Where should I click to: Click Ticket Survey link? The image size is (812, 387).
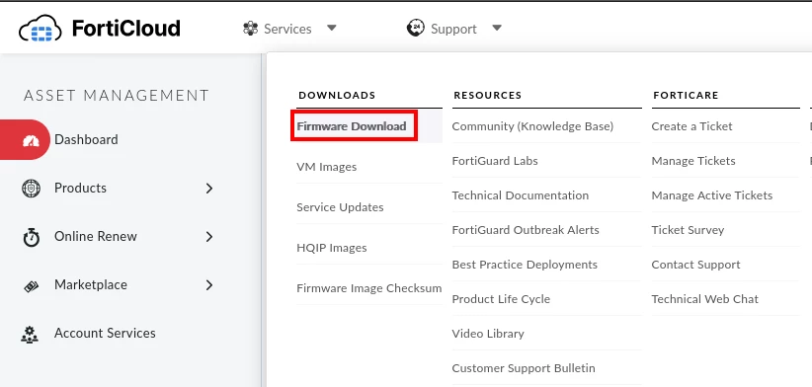click(x=688, y=230)
